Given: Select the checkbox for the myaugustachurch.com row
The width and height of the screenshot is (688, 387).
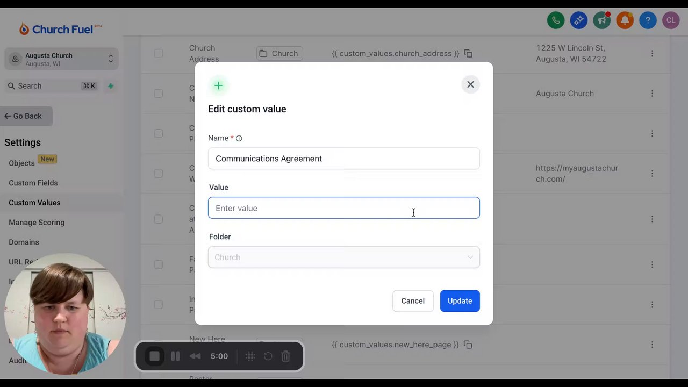Looking at the screenshot, I should (x=158, y=174).
